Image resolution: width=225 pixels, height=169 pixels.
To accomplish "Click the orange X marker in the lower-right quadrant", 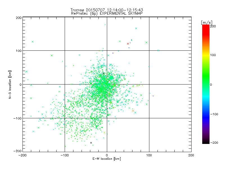I will (133, 111).
